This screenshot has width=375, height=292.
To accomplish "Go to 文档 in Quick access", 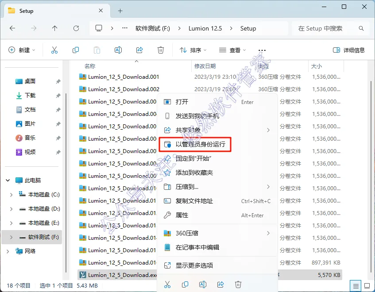I will coord(30,109).
